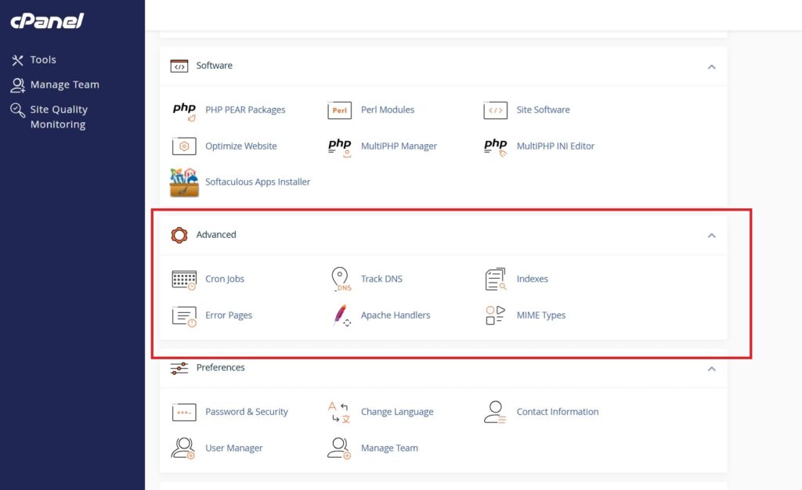
Task: Click the Error Pages icon
Action: pyautogui.click(x=183, y=315)
